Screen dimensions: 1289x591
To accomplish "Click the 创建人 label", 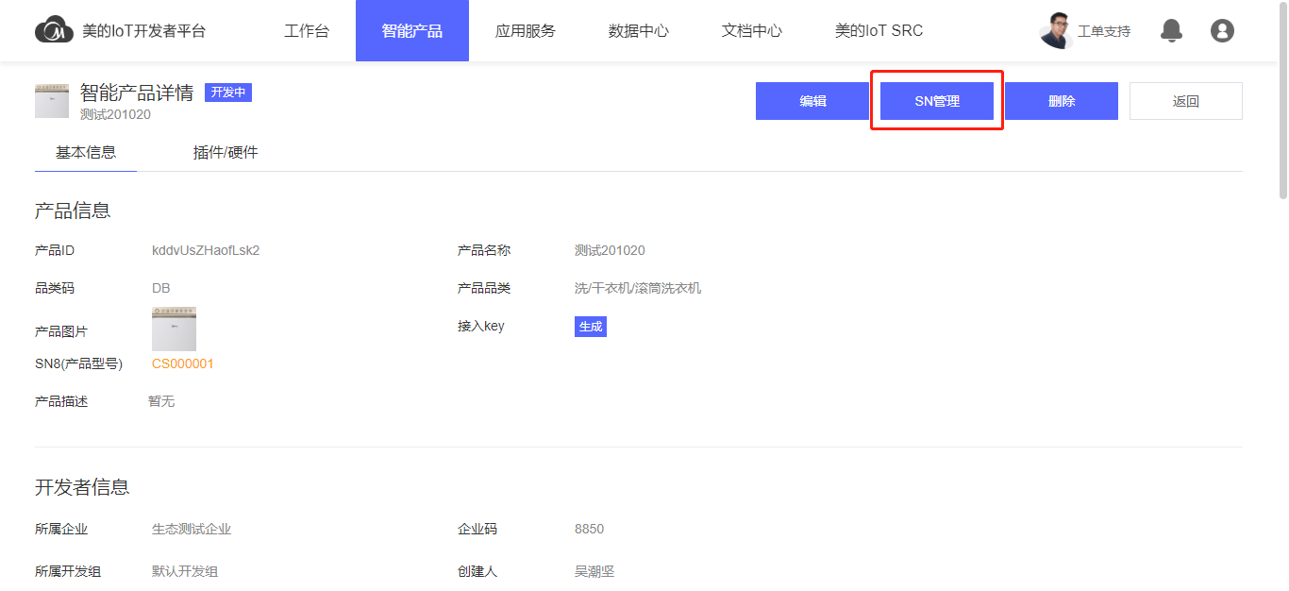I will tap(477, 571).
